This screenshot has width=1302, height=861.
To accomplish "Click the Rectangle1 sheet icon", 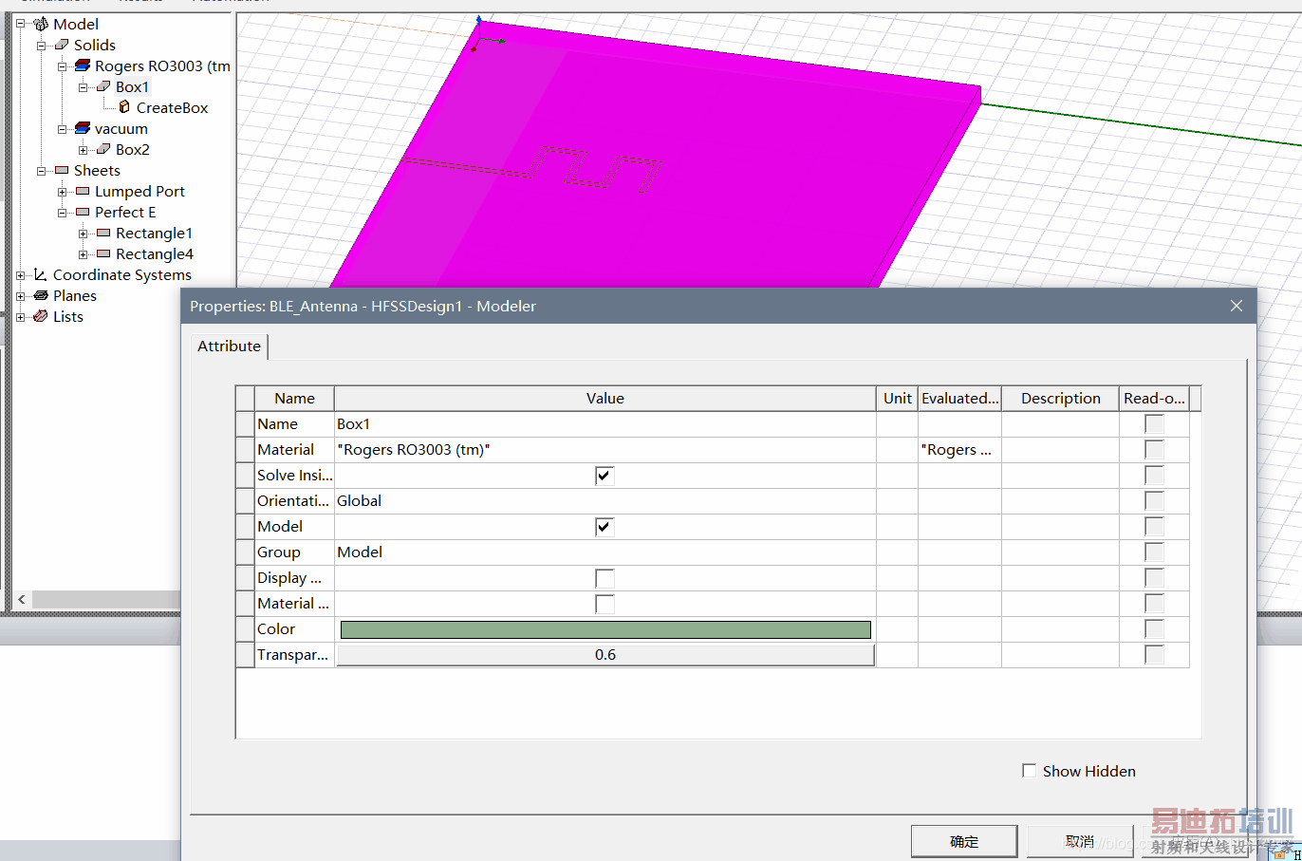I will tap(103, 233).
